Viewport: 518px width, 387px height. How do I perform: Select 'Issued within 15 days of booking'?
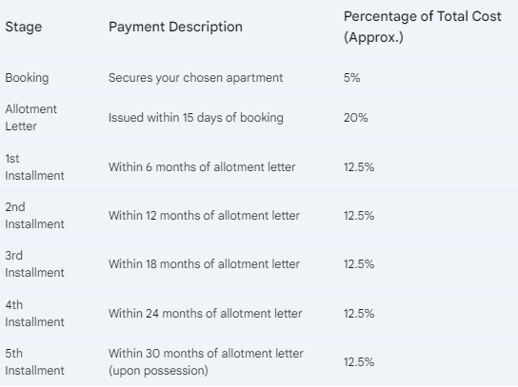point(196,118)
